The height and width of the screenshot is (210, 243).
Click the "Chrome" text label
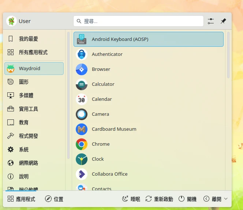[101, 144]
